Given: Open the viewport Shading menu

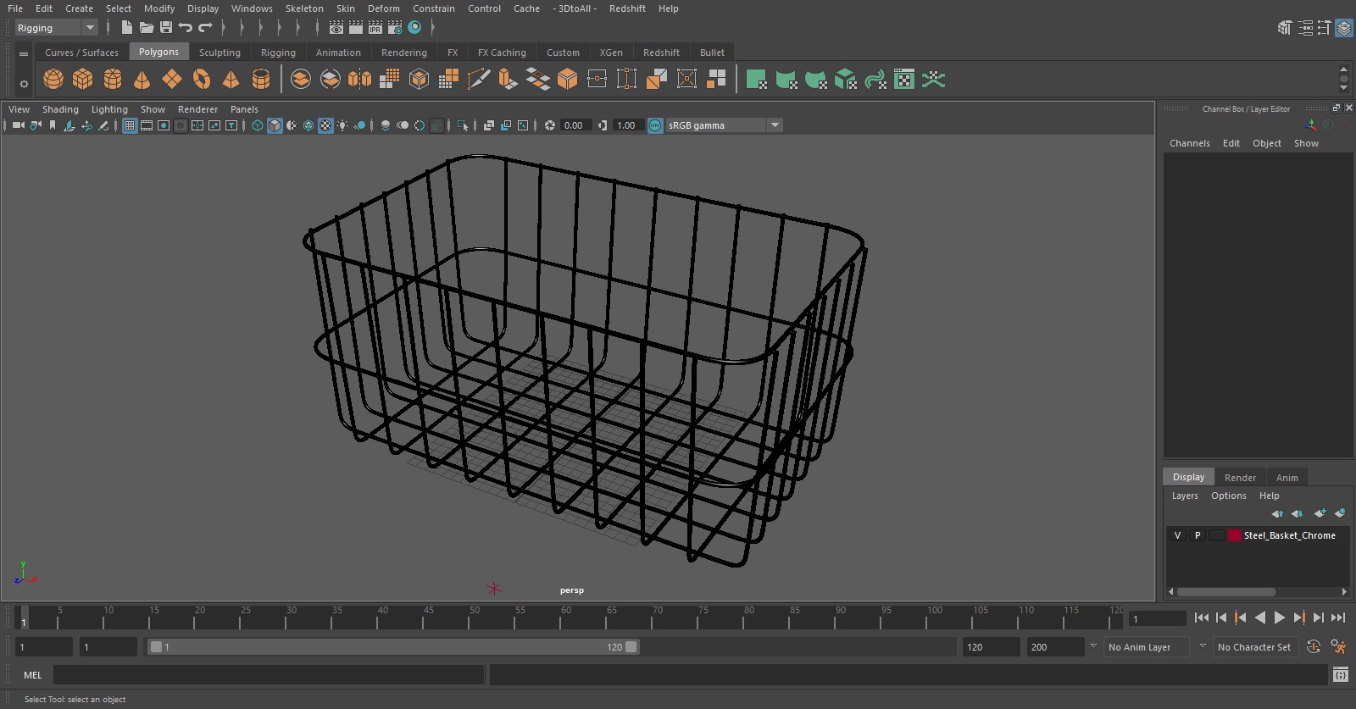Looking at the screenshot, I should 60,109.
